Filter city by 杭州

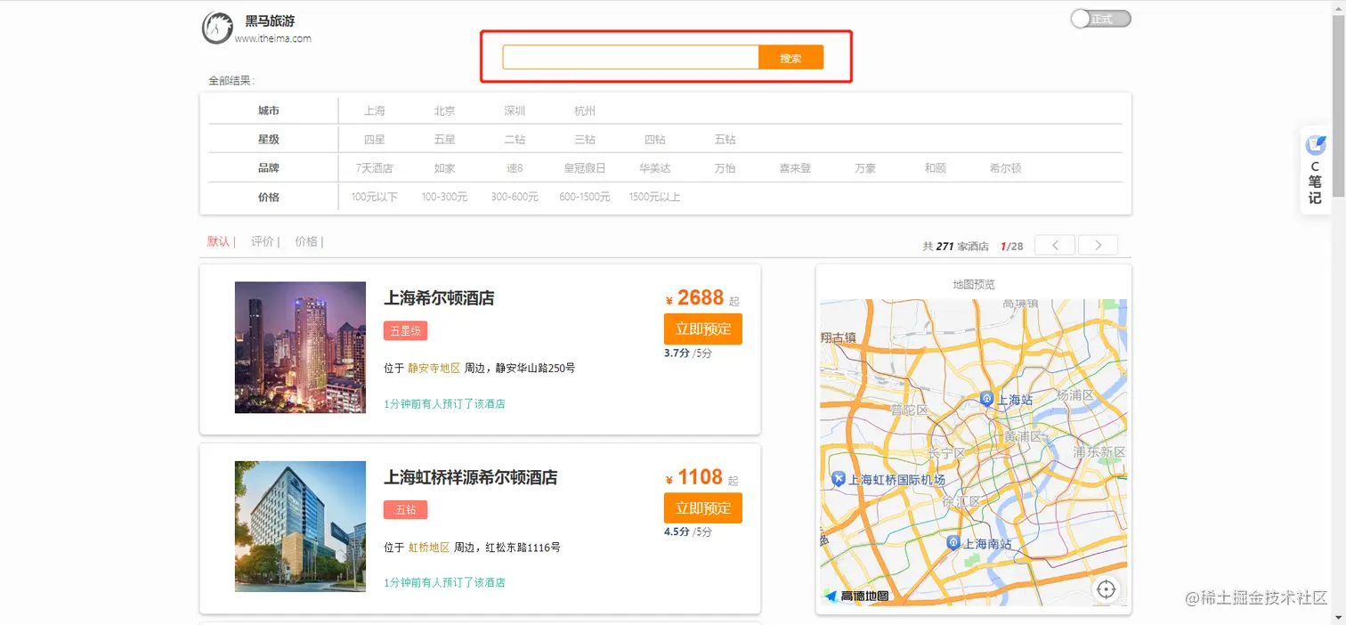click(585, 111)
